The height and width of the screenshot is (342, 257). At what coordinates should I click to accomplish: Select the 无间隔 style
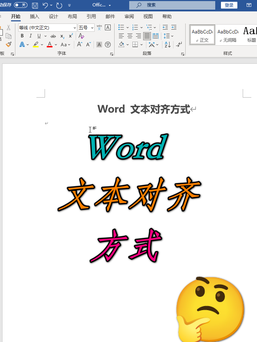coord(228,35)
